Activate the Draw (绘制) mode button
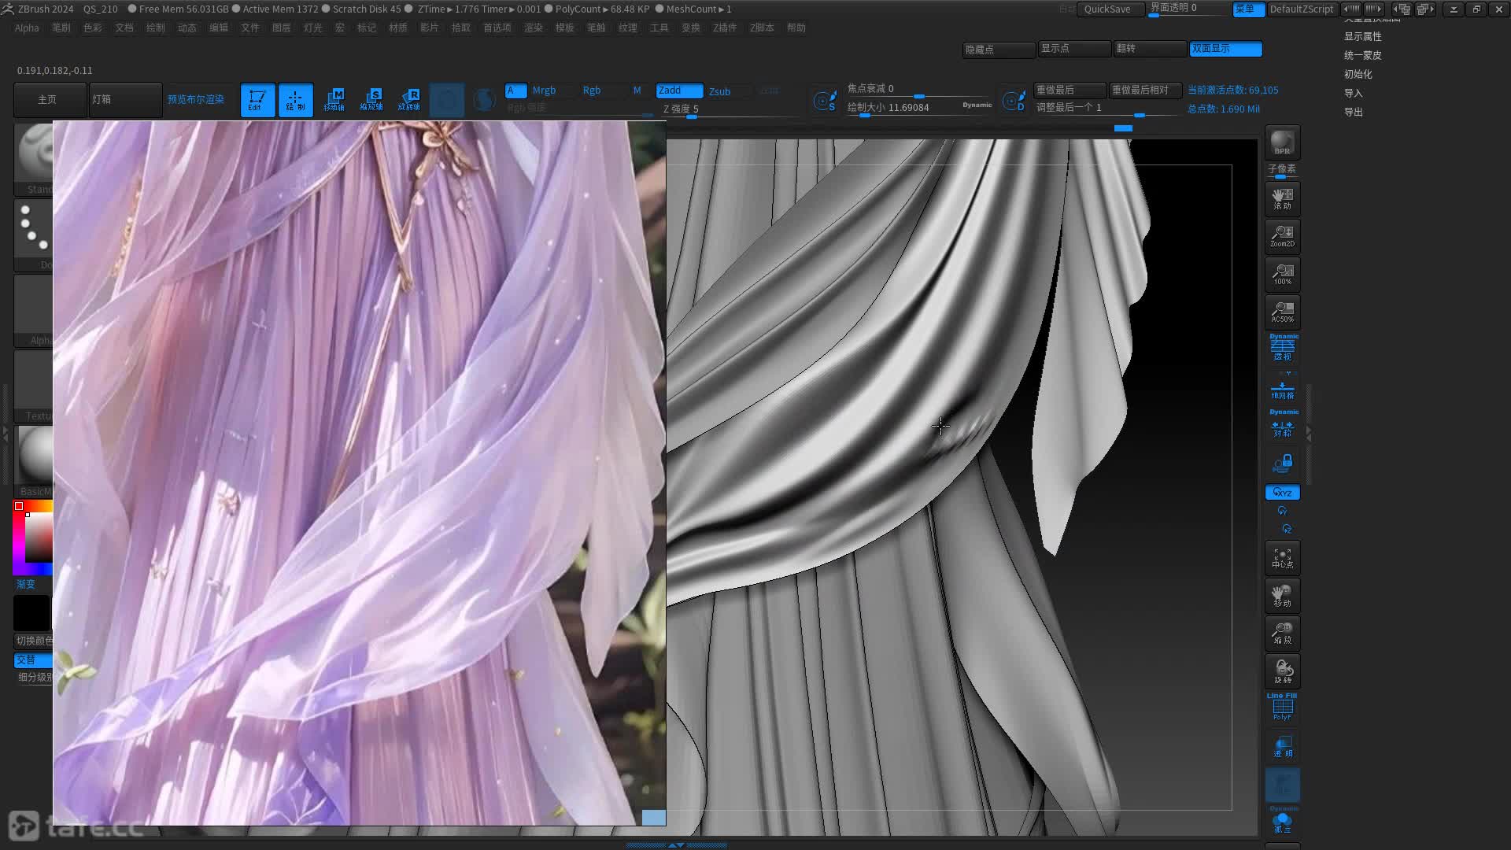Viewport: 1511px width, 850px height. coord(295,100)
